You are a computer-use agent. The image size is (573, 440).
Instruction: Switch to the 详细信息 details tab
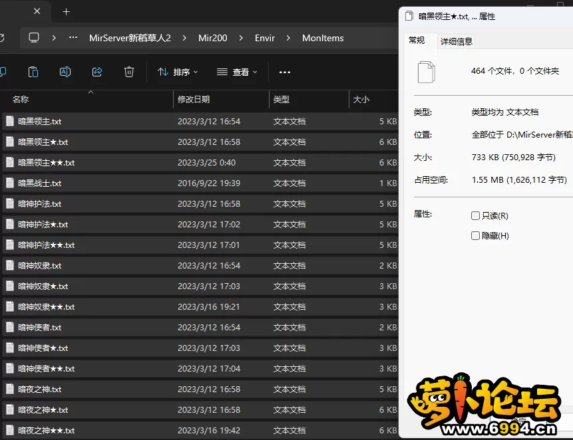tap(457, 42)
